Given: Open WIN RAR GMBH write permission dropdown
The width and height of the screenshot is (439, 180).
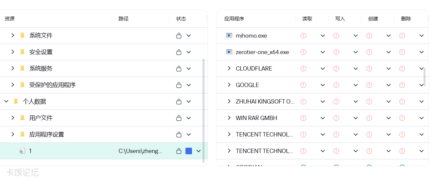Looking at the screenshot, I should [x=356, y=118].
